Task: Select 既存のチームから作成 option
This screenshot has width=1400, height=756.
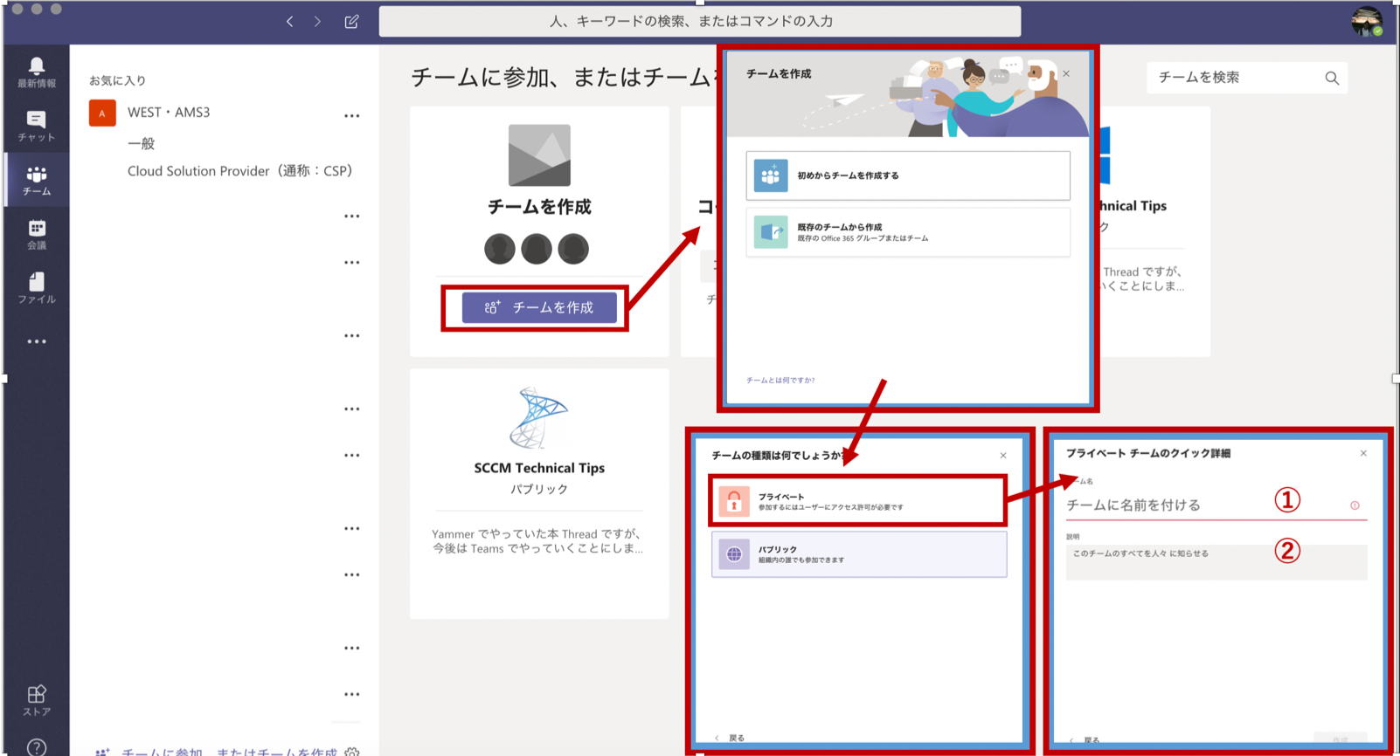Action: (x=908, y=232)
